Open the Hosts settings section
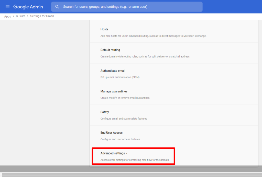This screenshot has width=262, height=177. click(x=104, y=29)
